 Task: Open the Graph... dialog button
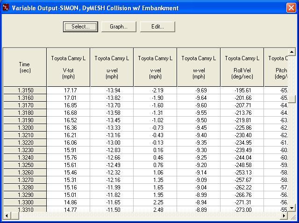point(119,27)
